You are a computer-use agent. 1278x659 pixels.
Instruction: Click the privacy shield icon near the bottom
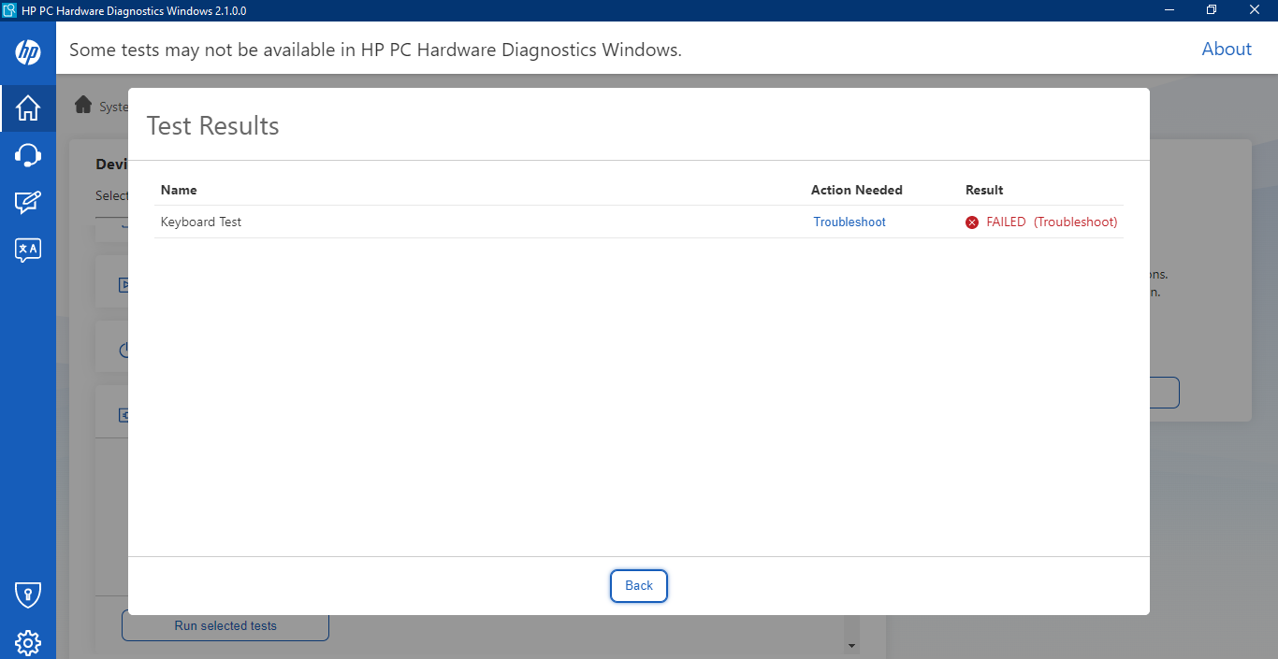pyautogui.click(x=27, y=595)
